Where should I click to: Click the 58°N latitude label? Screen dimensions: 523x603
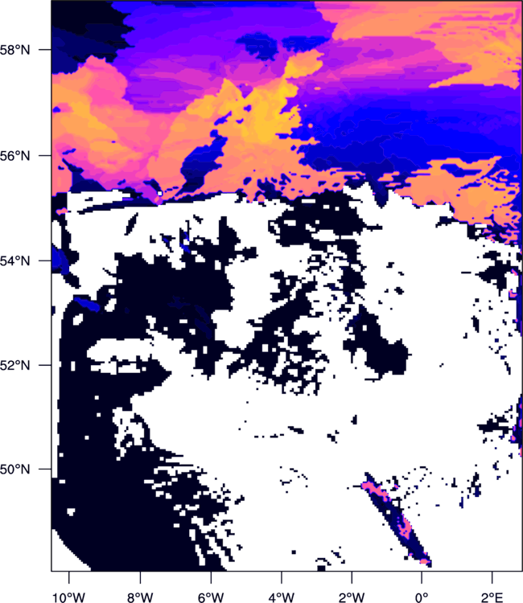[14, 50]
